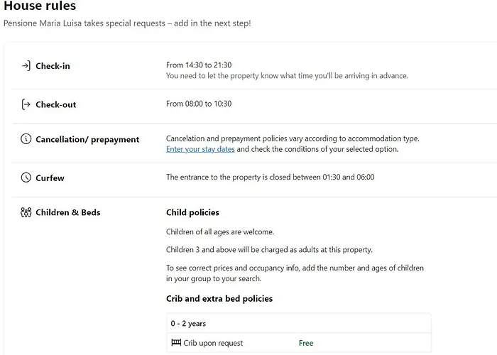The image size is (497, 355).
Task: Click the crib bed icon
Action: pyautogui.click(x=176, y=343)
